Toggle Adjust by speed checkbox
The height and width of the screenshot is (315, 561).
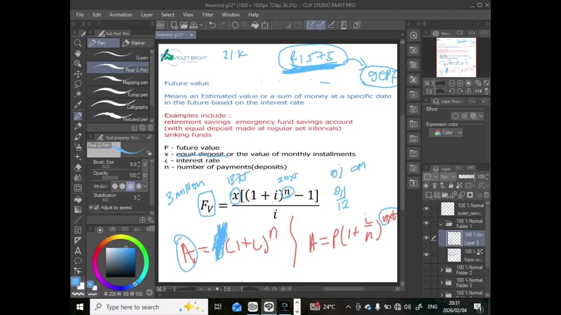click(97, 207)
